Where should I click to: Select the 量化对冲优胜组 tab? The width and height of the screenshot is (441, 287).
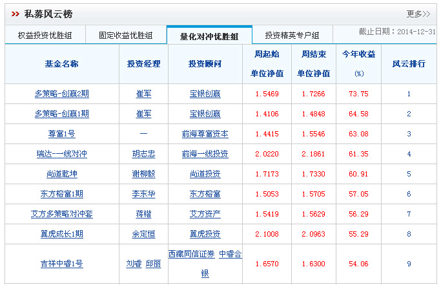tap(209, 36)
